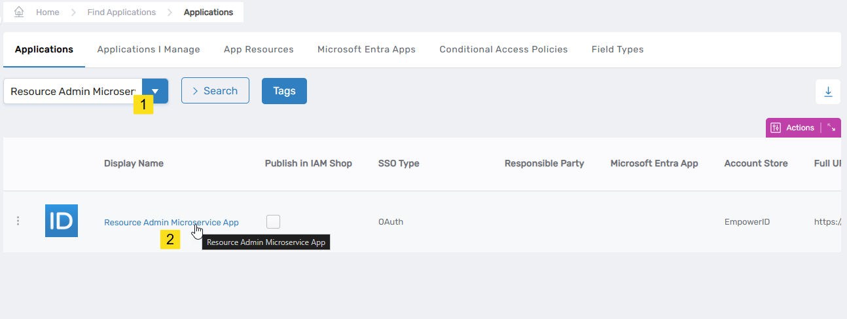Screen dimensions: 847x319
Task: Click the Actions sliders icon
Action: click(776, 128)
